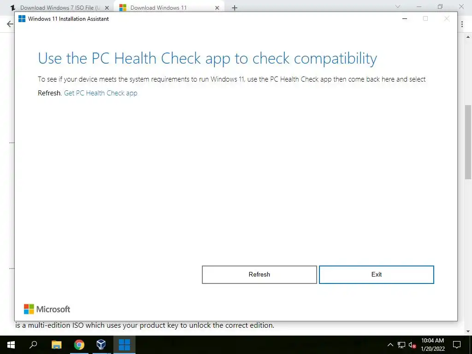Click the Exit button
Viewport: 472px width, 354px height.
pyautogui.click(x=376, y=275)
